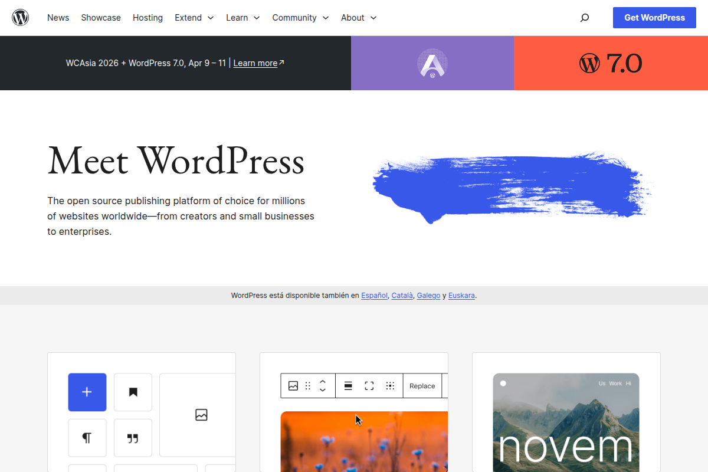Click the quote marks icon tile
This screenshot has height=472, width=708.
tap(133, 438)
